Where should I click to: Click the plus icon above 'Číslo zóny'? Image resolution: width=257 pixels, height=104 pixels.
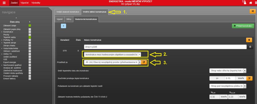pos(16,18)
